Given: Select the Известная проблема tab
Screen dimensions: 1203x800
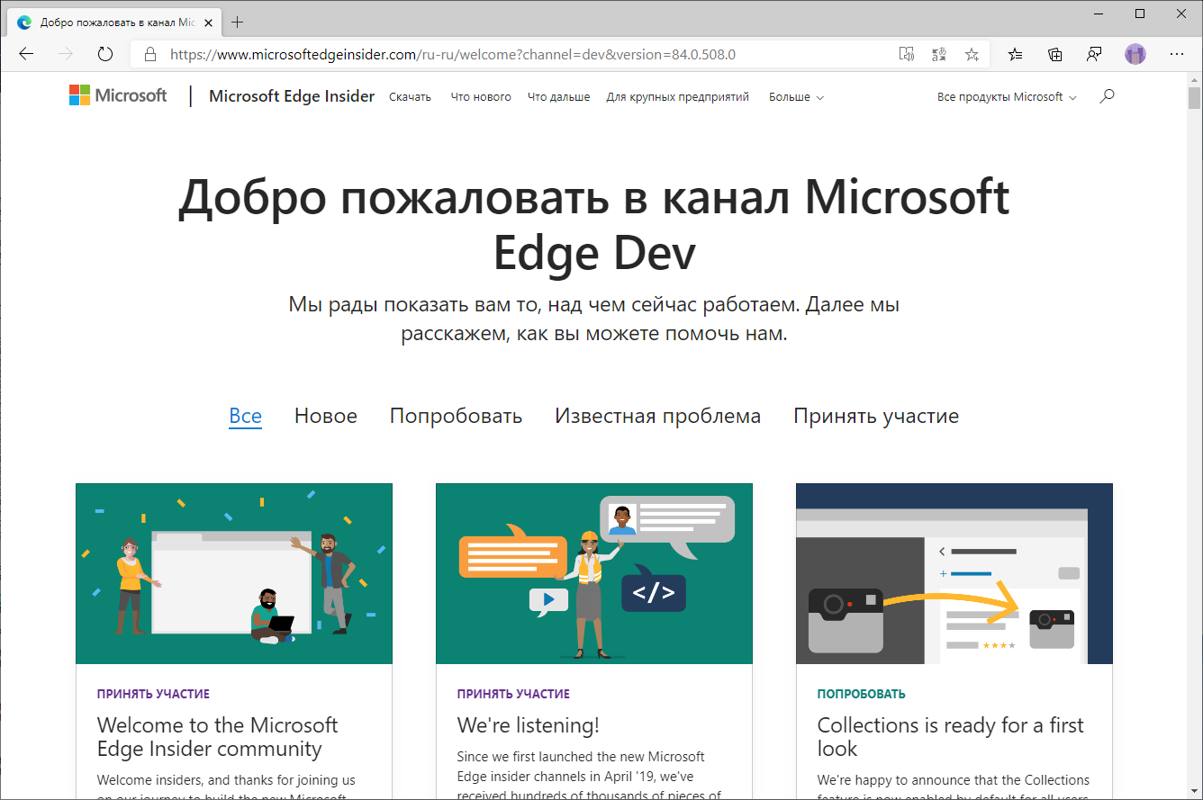Looking at the screenshot, I should (x=658, y=416).
